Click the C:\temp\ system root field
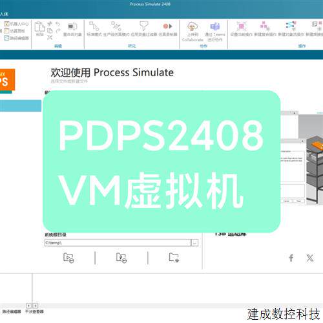This screenshot has width=323, height=323. pyautogui.click(x=118, y=243)
